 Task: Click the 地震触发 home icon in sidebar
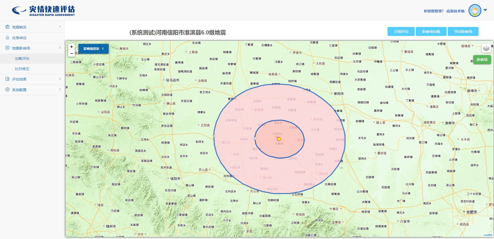click(x=7, y=27)
